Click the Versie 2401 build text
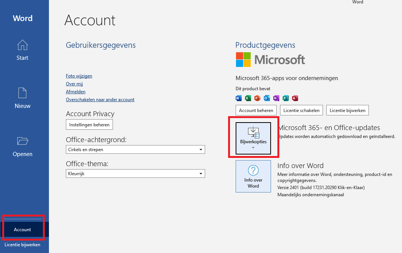 (321, 188)
